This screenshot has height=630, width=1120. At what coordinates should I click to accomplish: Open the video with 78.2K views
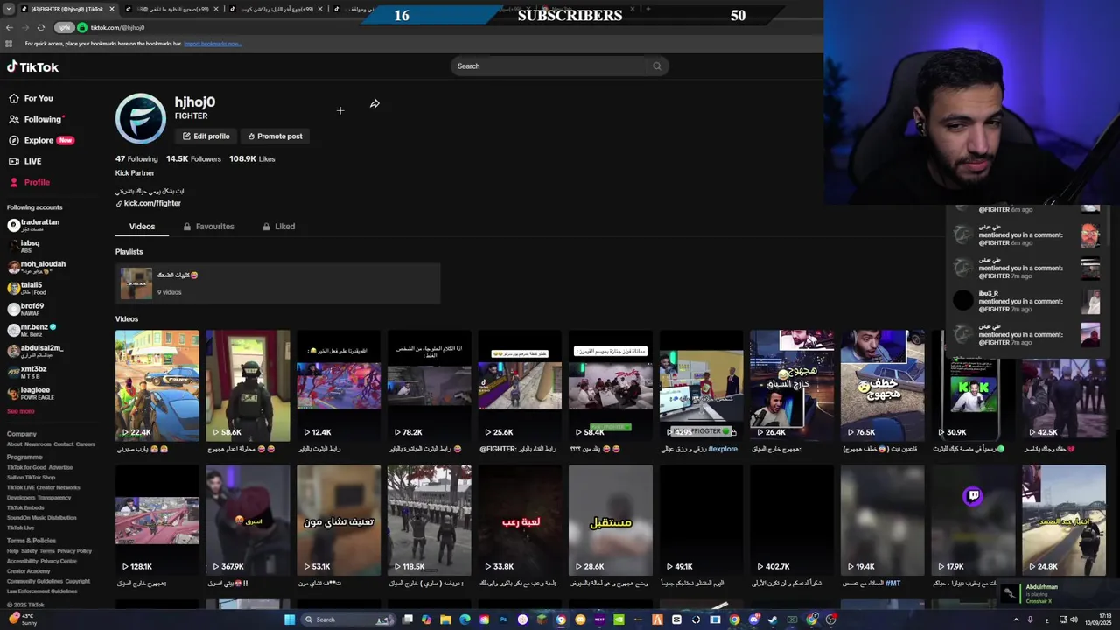point(429,385)
